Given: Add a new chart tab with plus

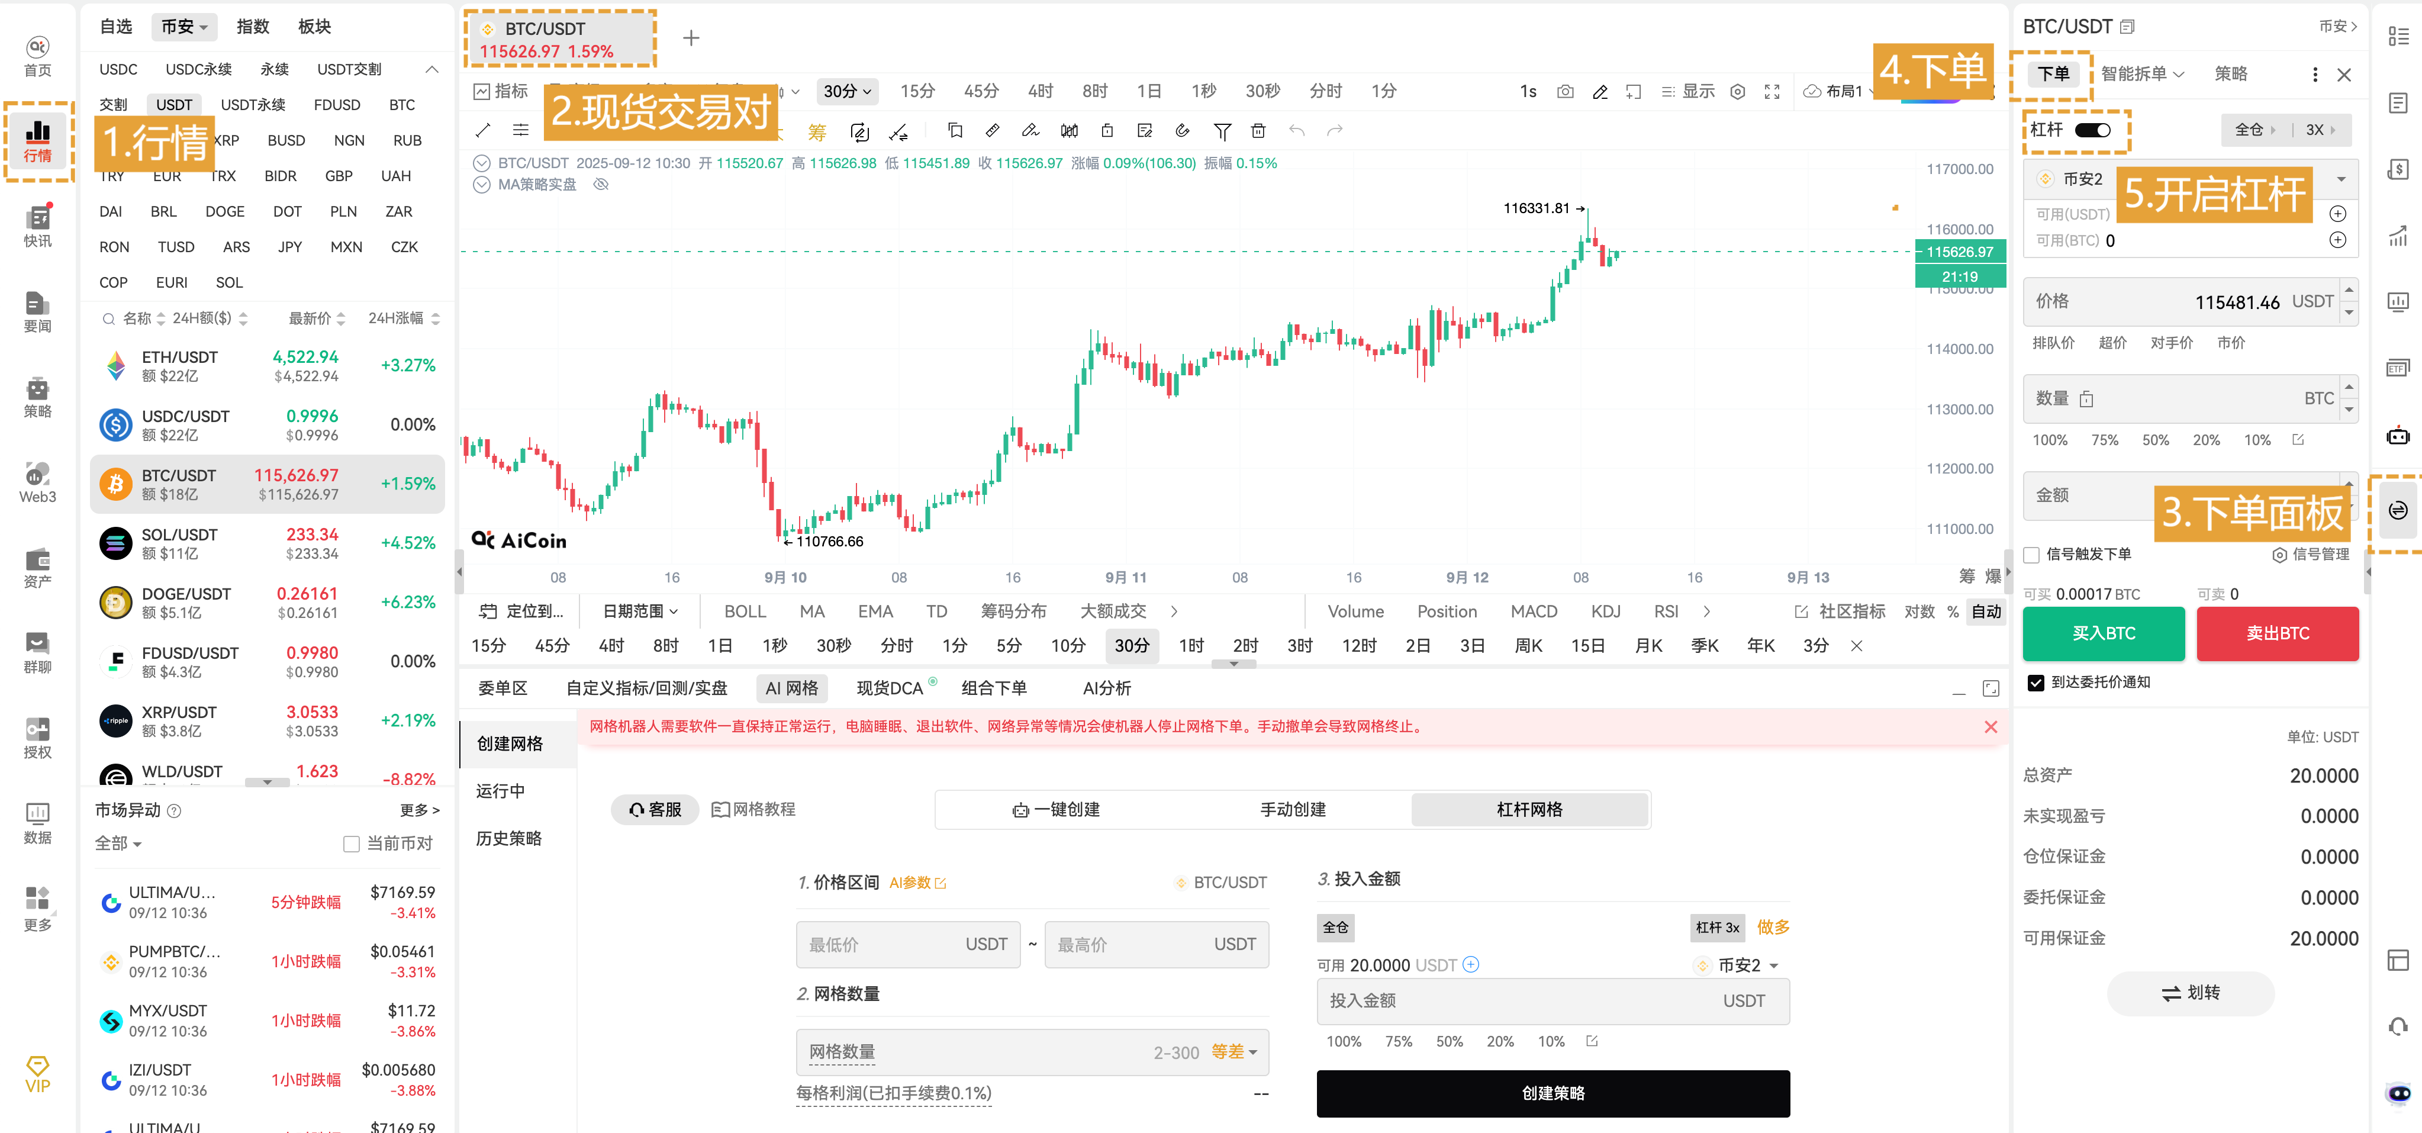Looking at the screenshot, I should coord(691,38).
